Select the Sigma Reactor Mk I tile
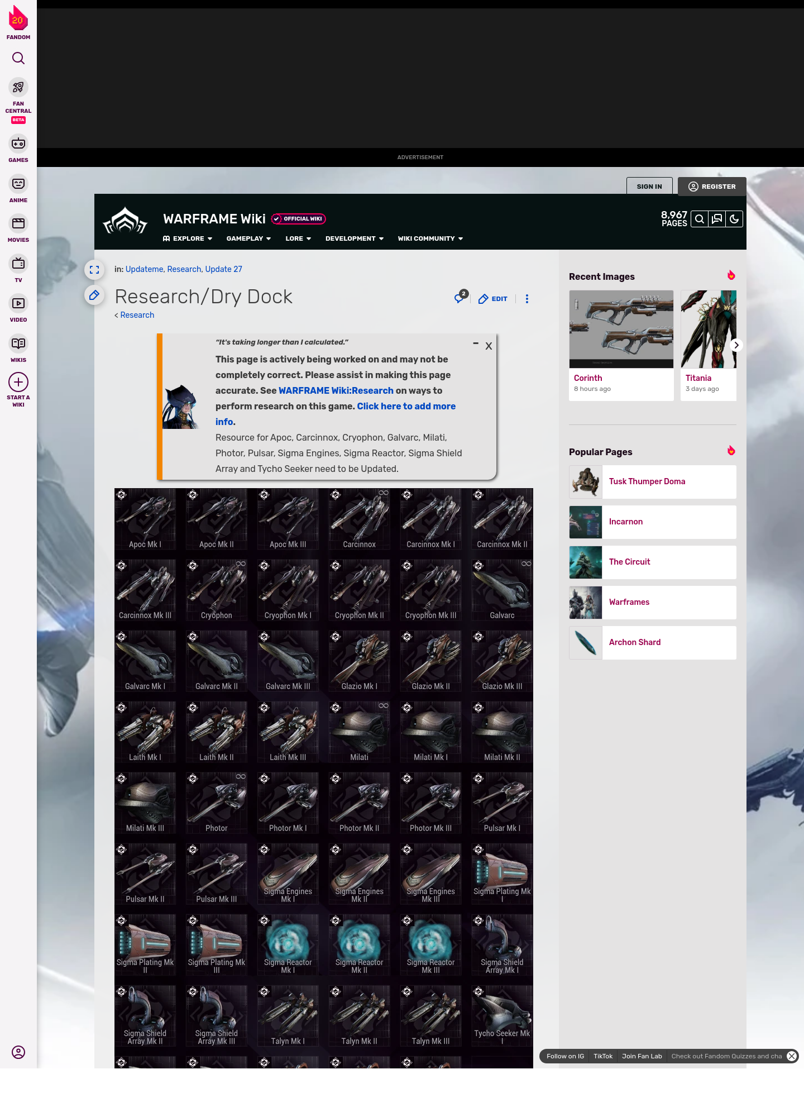The width and height of the screenshot is (804, 1117). pos(288,945)
